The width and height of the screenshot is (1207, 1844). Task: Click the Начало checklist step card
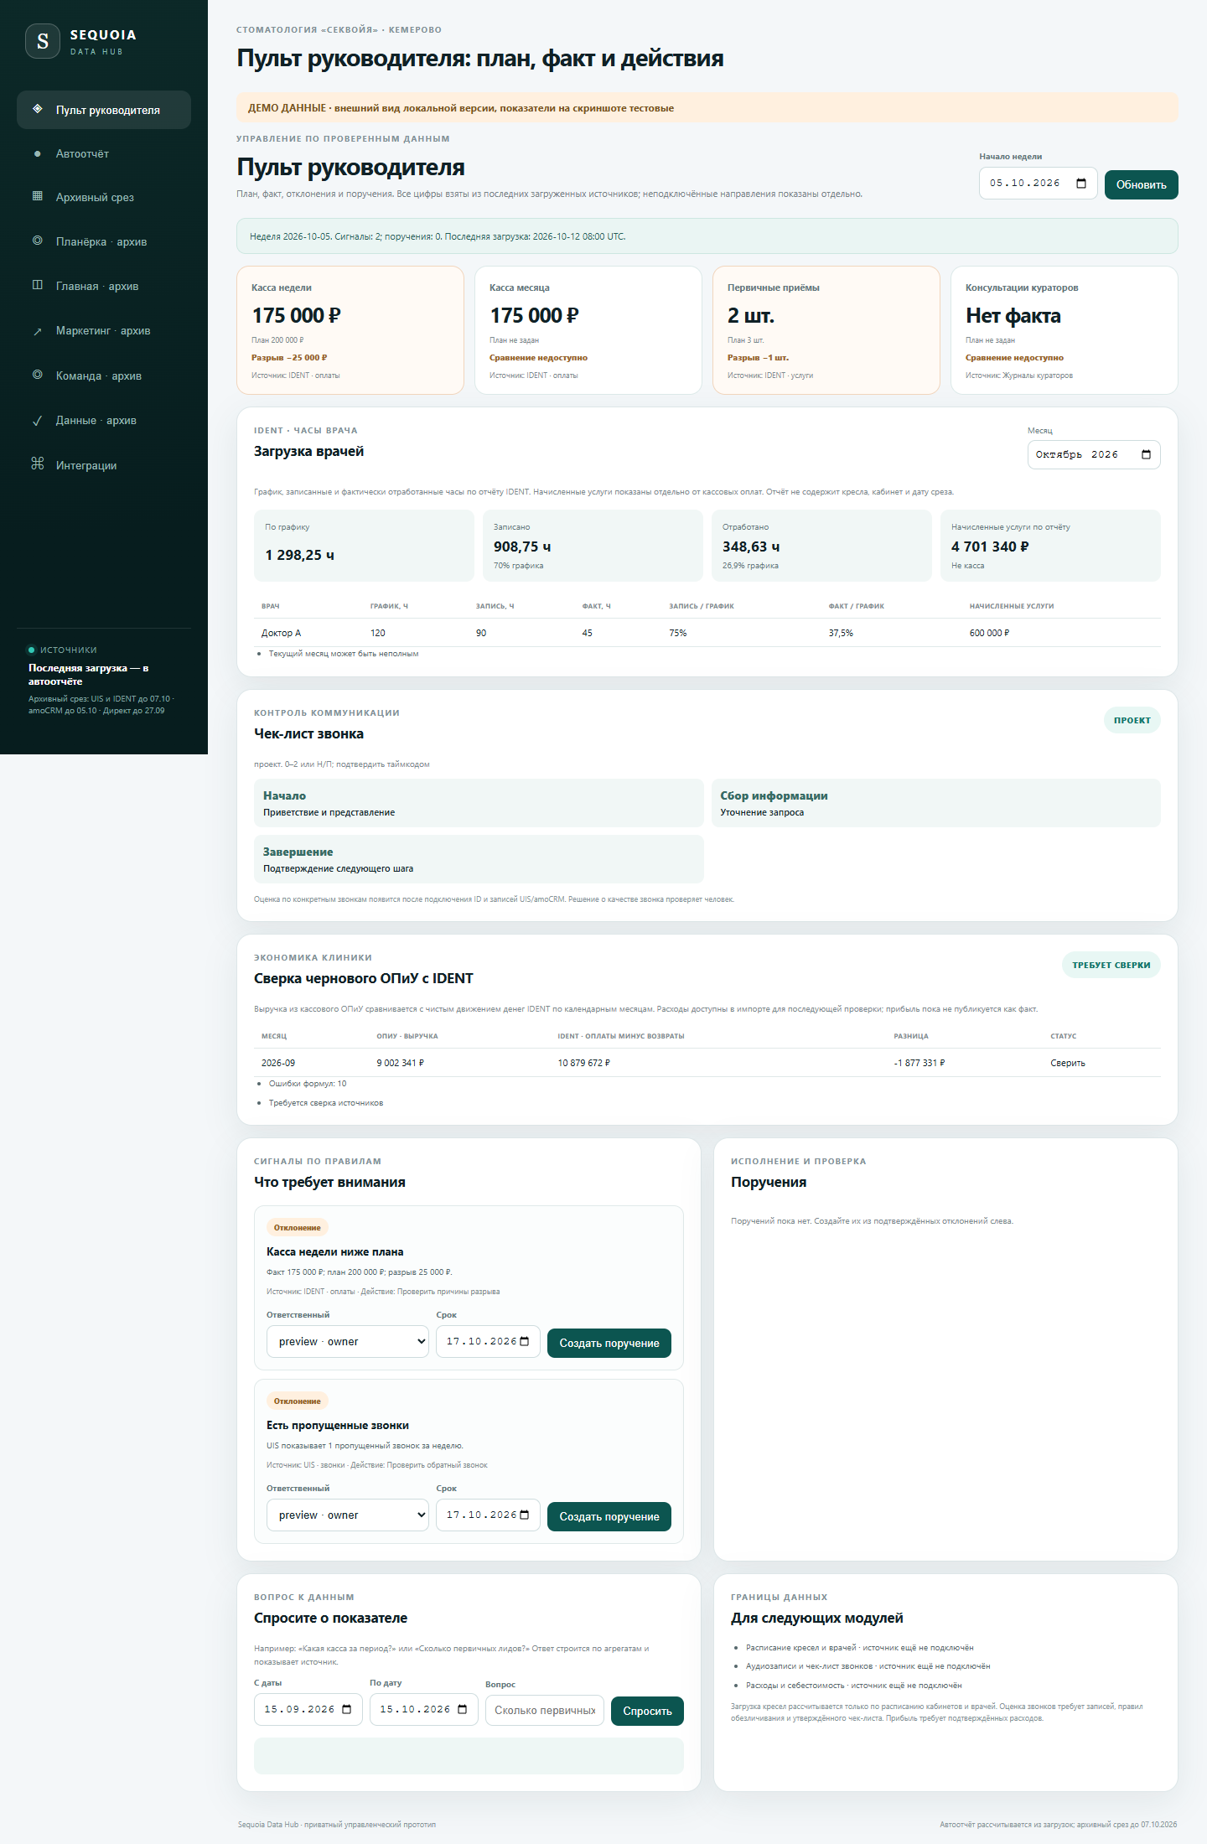tap(479, 803)
